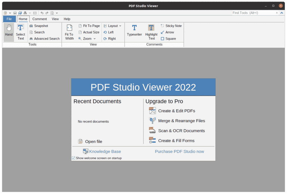This screenshot has width=287, height=194.
Task: Click the "Upgrade to Pro" heading
Action: point(164,101)
